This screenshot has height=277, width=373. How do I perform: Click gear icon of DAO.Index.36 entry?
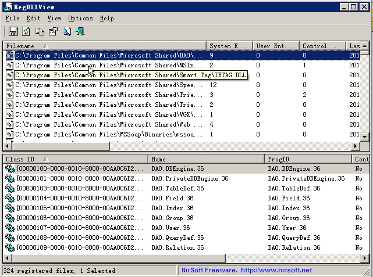point(10,208)
